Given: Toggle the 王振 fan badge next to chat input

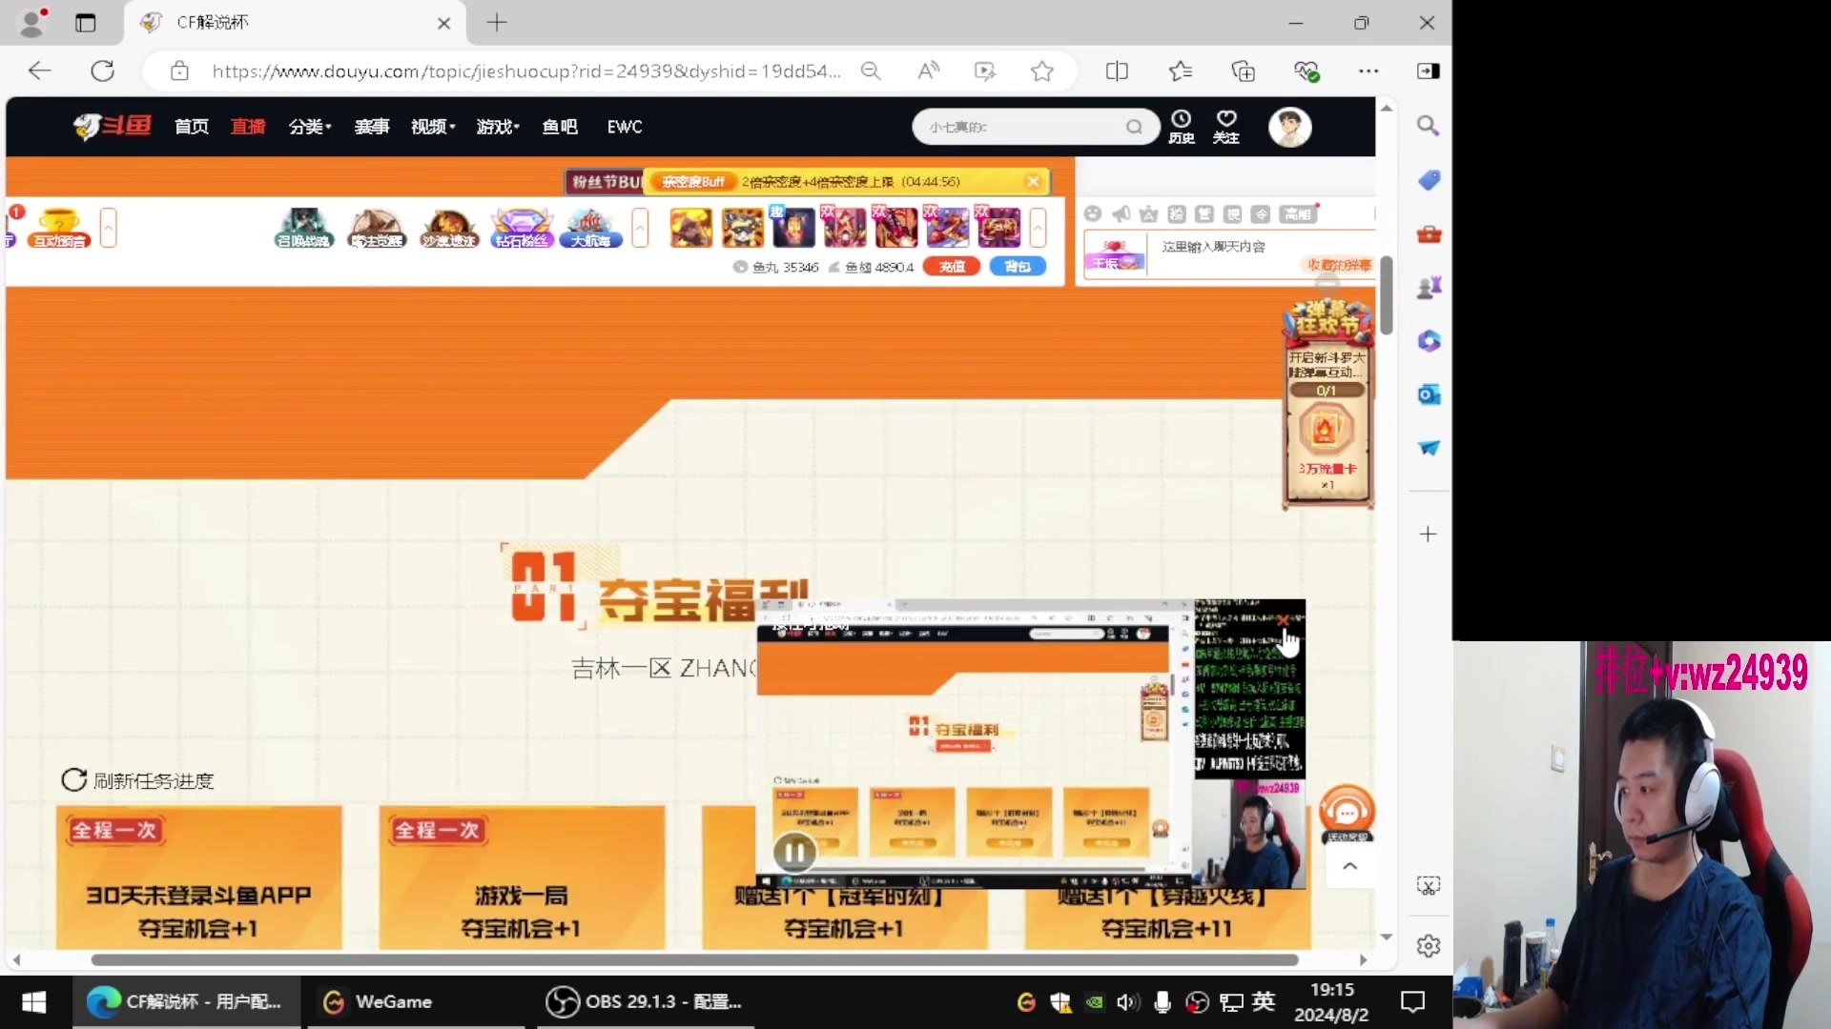Looking at the screenshot, I should point(1114,255).
